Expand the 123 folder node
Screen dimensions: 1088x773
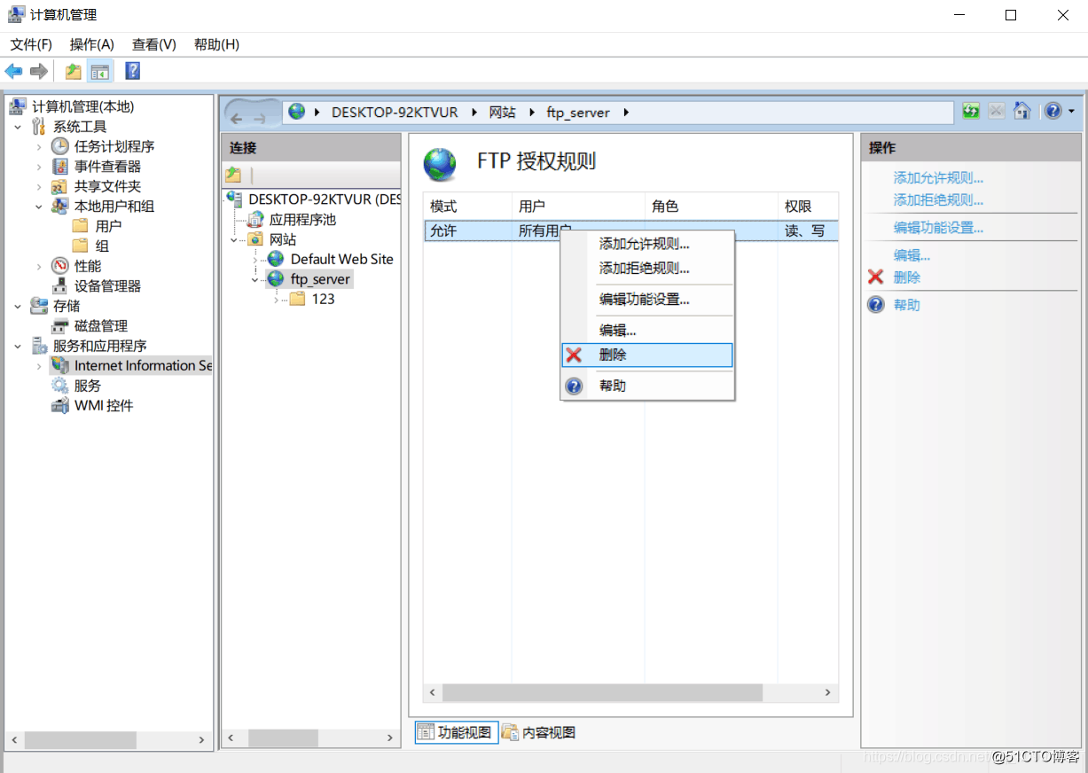276,300
